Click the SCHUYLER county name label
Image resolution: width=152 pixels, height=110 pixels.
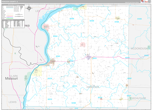point(139,98)
